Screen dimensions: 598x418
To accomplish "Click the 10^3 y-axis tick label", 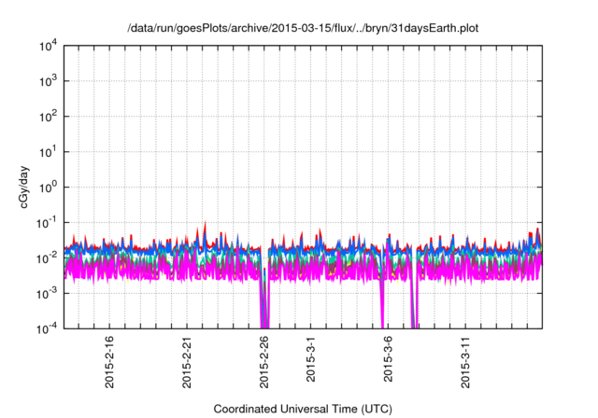I will [x=50, y=81].
